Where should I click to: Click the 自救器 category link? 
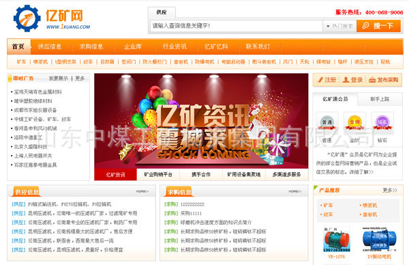(x=108, y=62)
